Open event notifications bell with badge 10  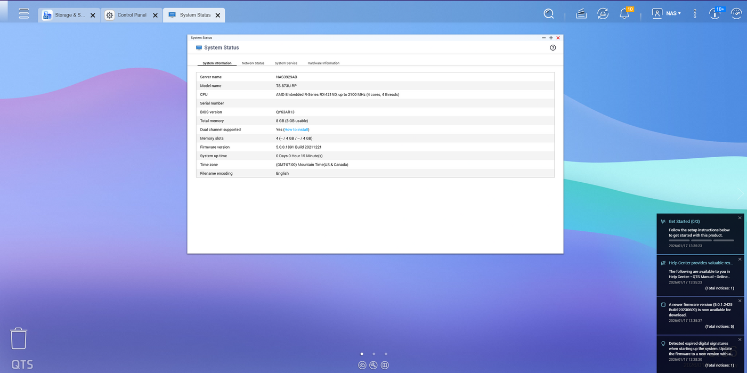[x=625, y=13]
